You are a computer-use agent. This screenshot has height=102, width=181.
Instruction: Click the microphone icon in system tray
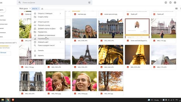pyautogui.click(x=166, y=100)
